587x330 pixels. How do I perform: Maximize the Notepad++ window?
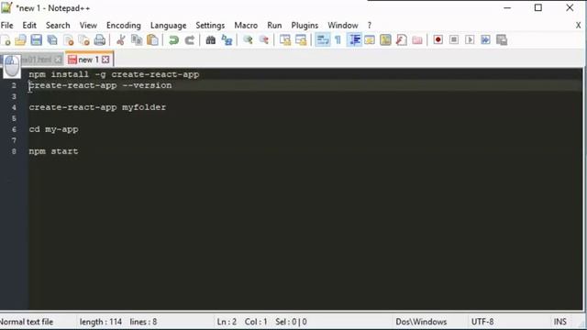click(538, 8)
